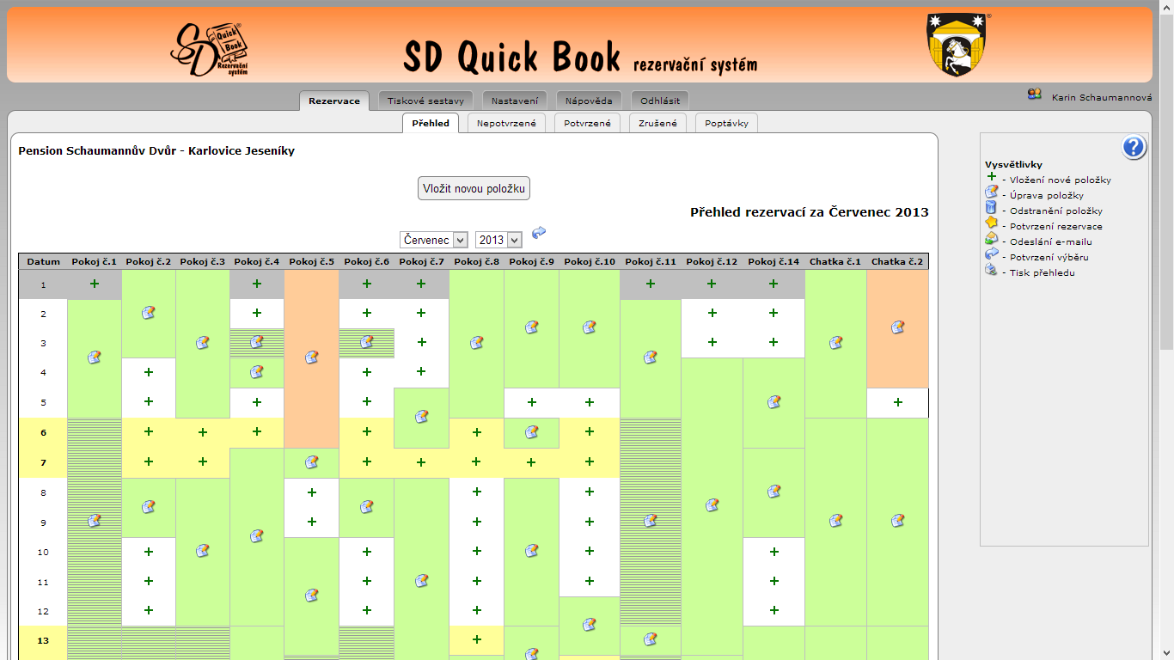
Task: Click the Potvrzení rezervace star legend icon
Action: (991, 223)
